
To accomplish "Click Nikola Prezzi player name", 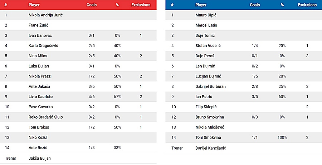I will click(39, 76).
